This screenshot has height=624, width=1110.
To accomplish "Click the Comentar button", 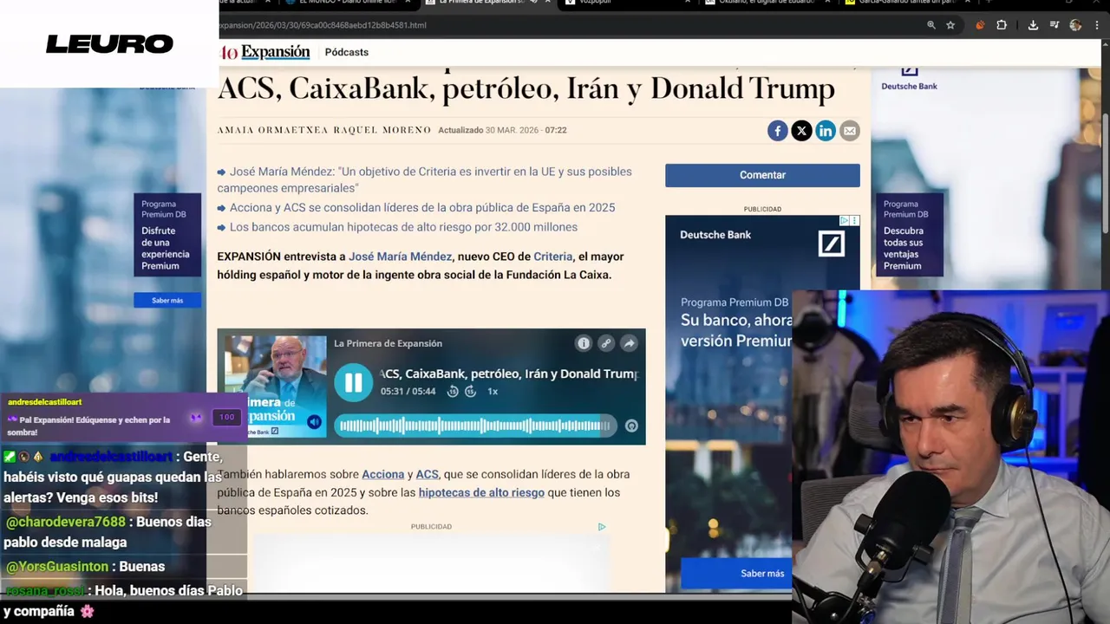I will click(x=762, y=175).
